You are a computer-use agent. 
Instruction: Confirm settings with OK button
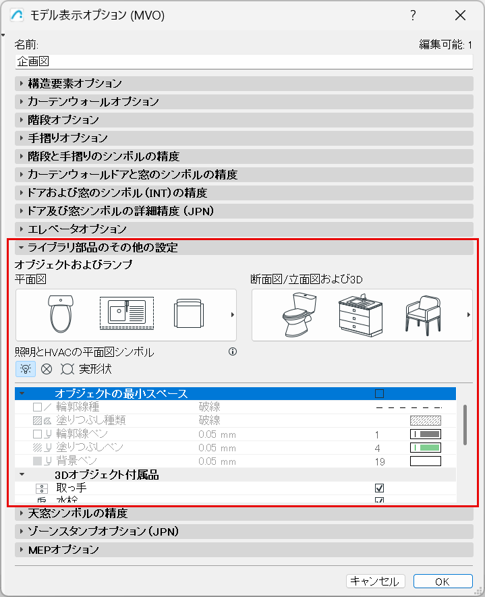pyautogui.click(x=443, y=581)
